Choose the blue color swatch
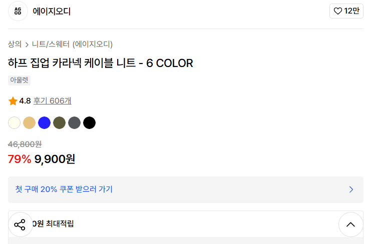This screenshot has width=369, height=244. pos(45,122)
